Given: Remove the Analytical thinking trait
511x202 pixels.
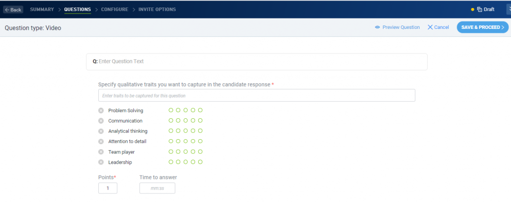Looking at the screenshot, I should (101, 131).
